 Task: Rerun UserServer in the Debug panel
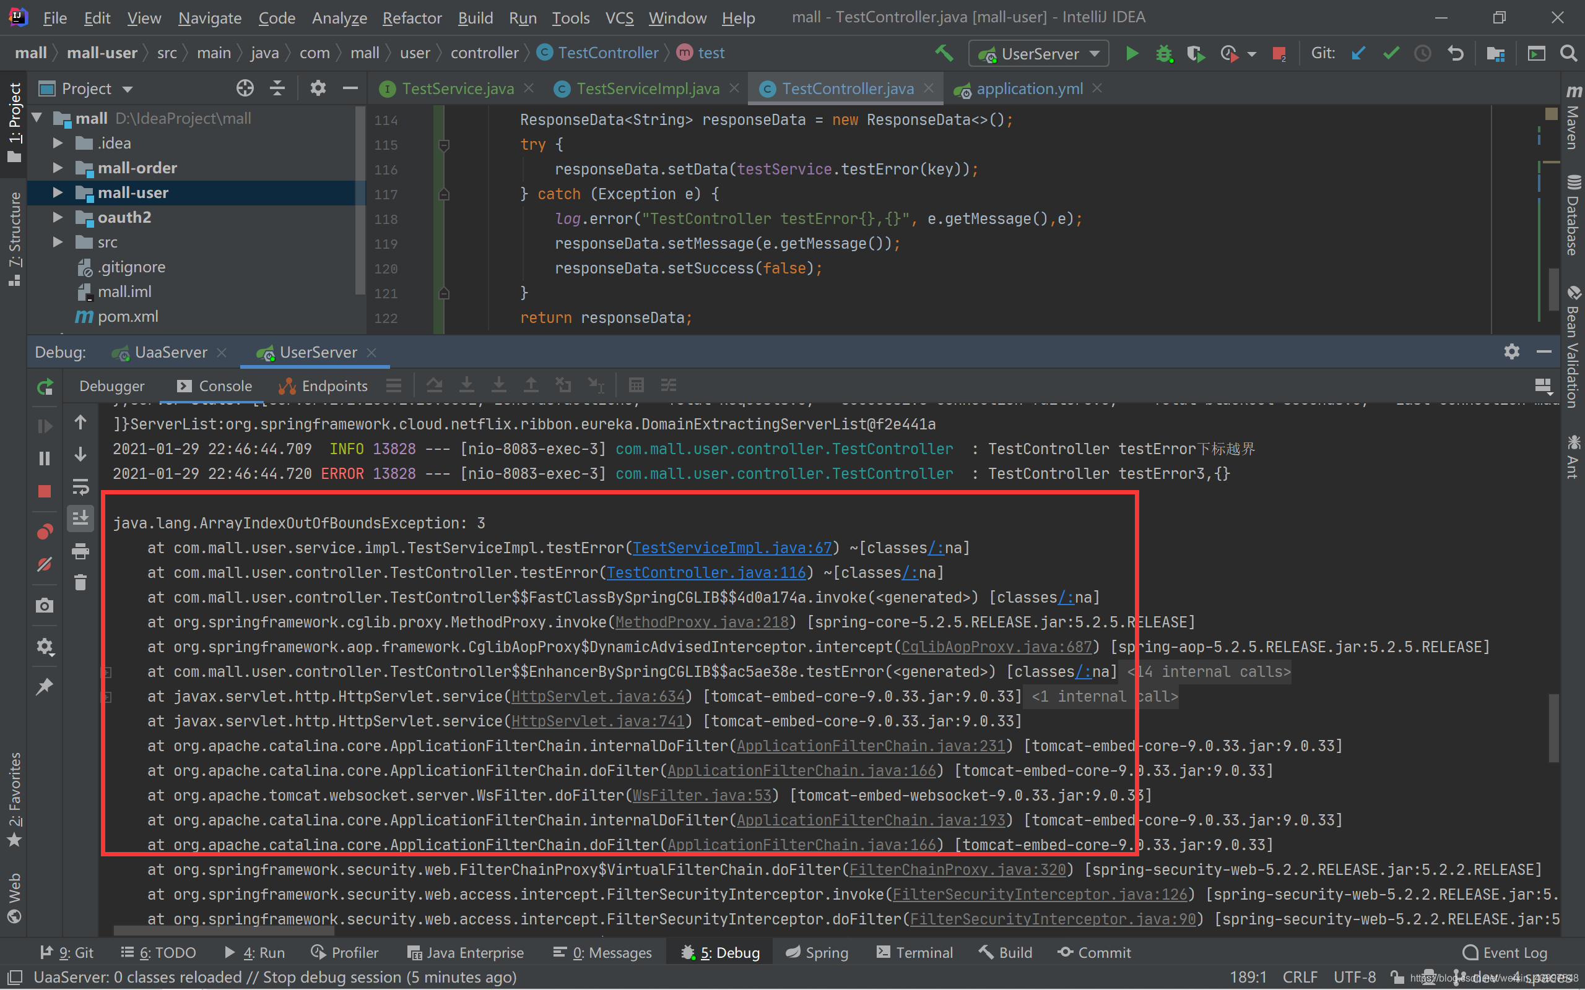pos(45,387)
